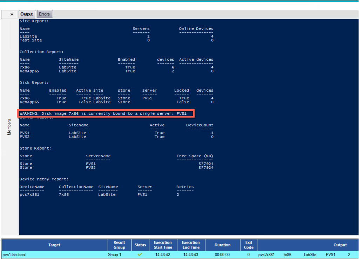Click the 00:00:00 duration cell
Screen dimensions: 359x259
pyautogui.click(x=222, y=255)
